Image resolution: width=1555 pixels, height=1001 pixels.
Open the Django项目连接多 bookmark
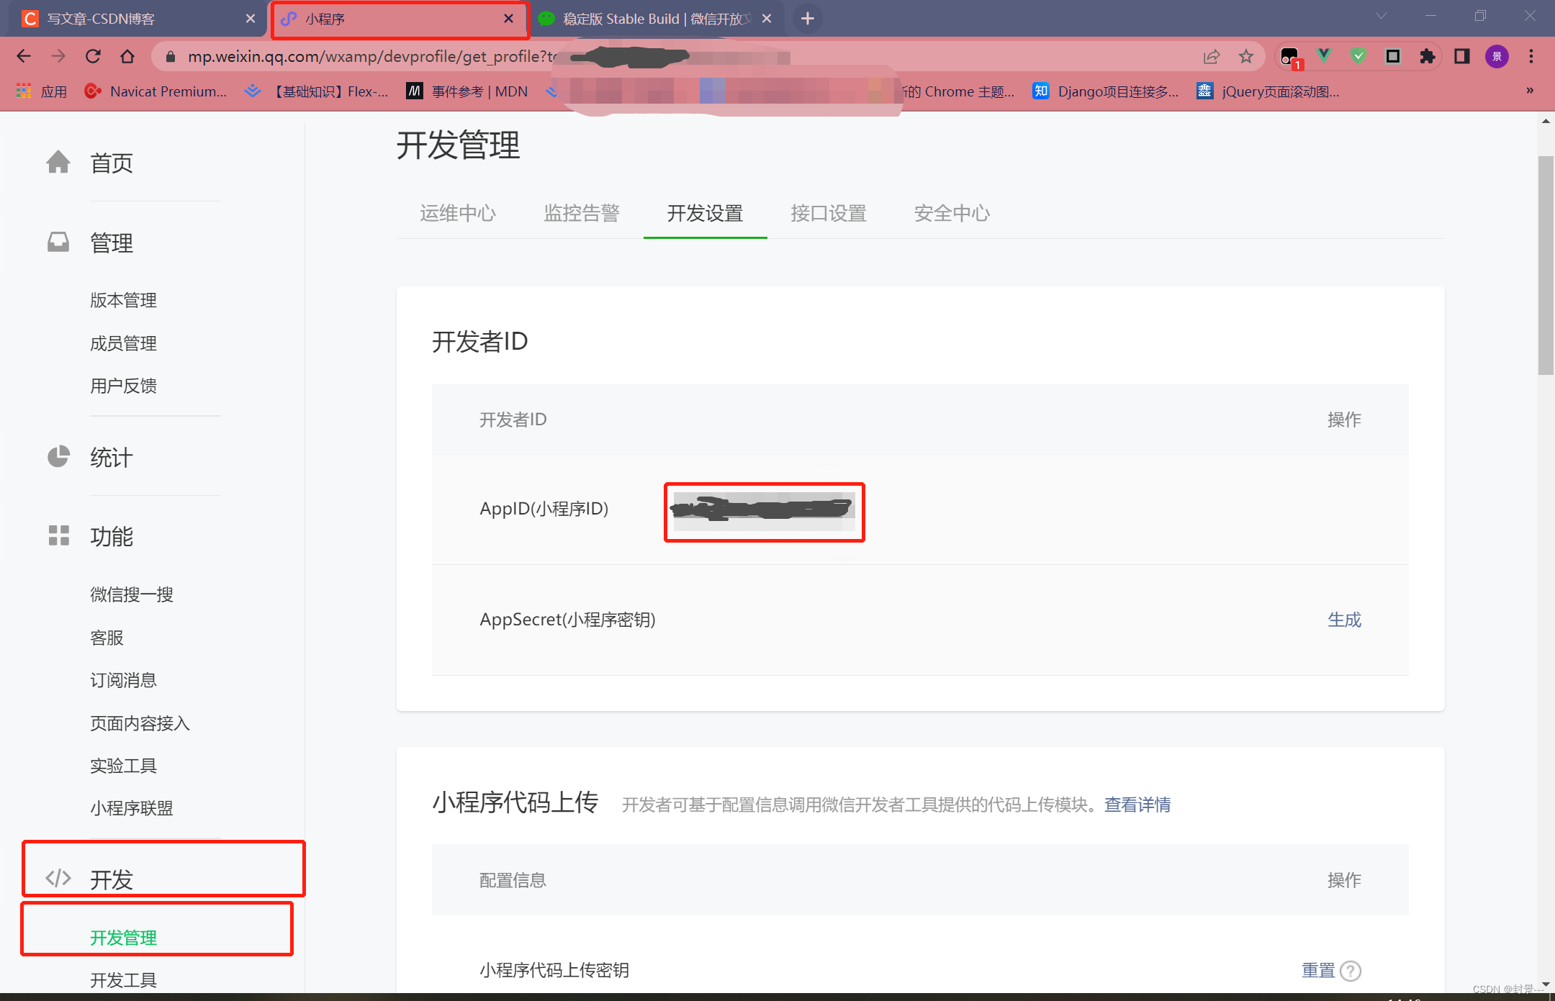tap(1106, 91)
